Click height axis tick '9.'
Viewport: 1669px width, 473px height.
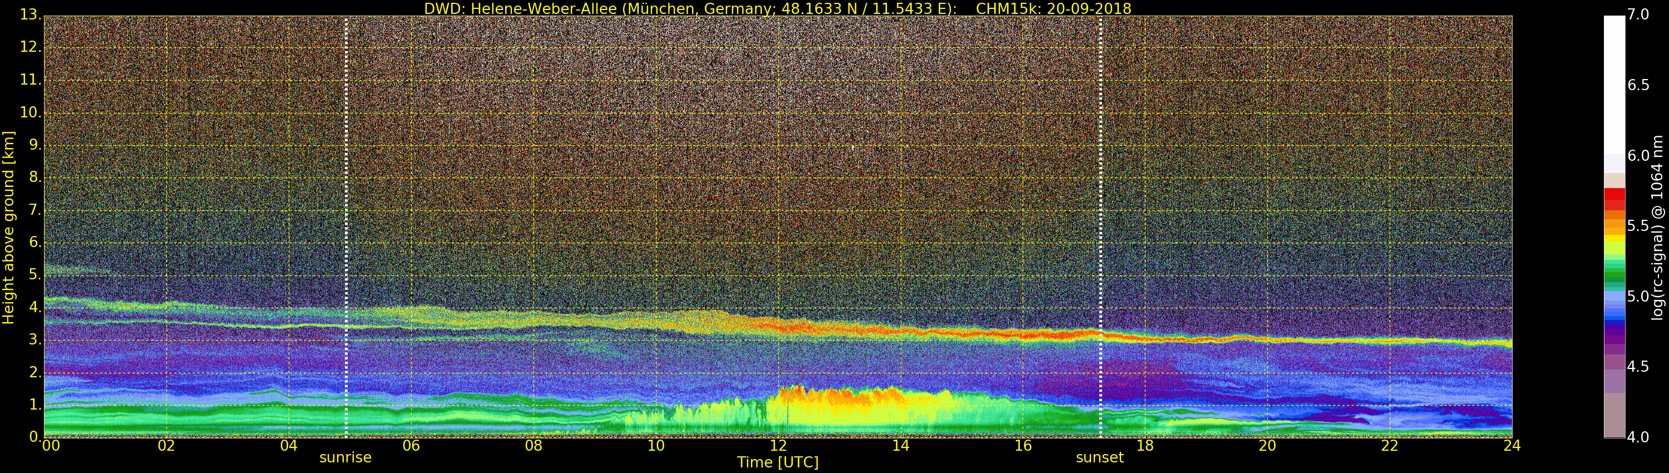click(x=34, y=145)
